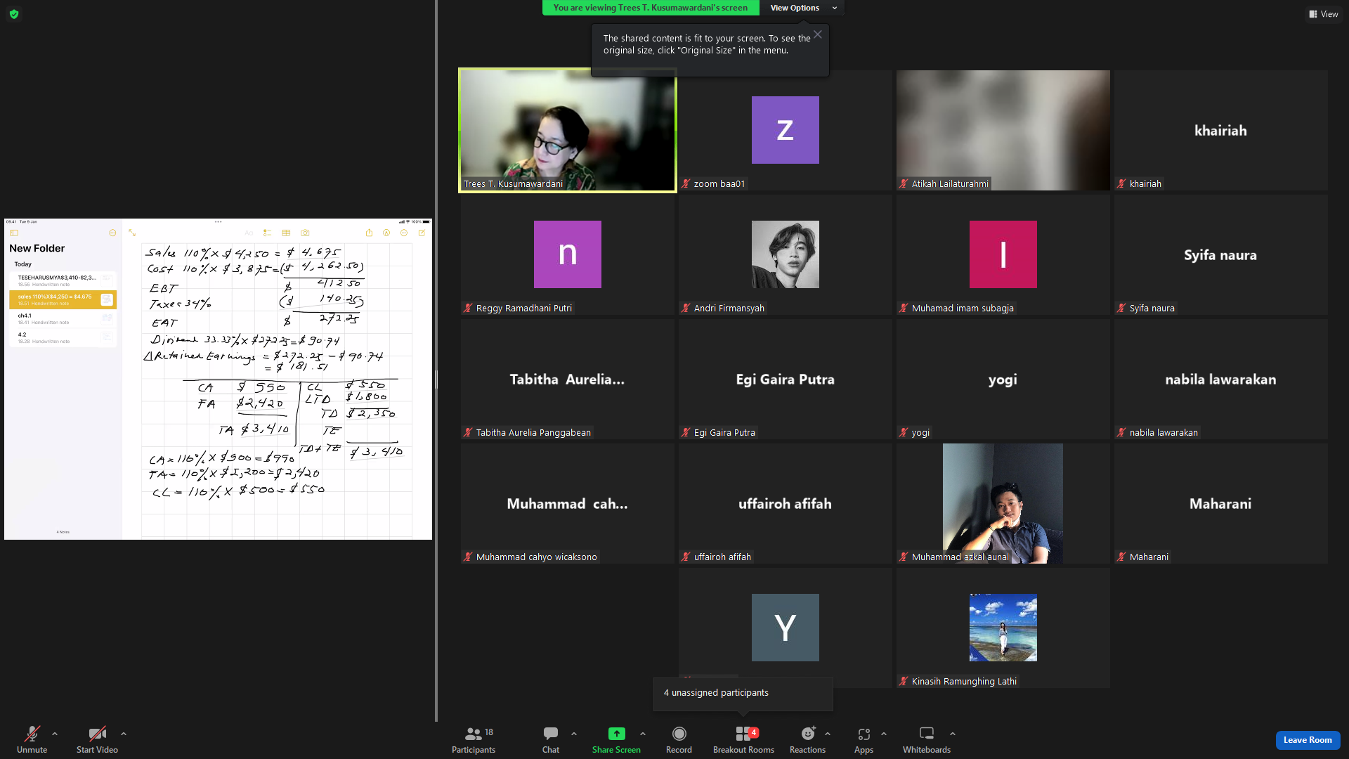The height and width of the screenshot is (759, 1349).
Task: Expand audio options arrow beside Unmute
Action: [55, 734]
